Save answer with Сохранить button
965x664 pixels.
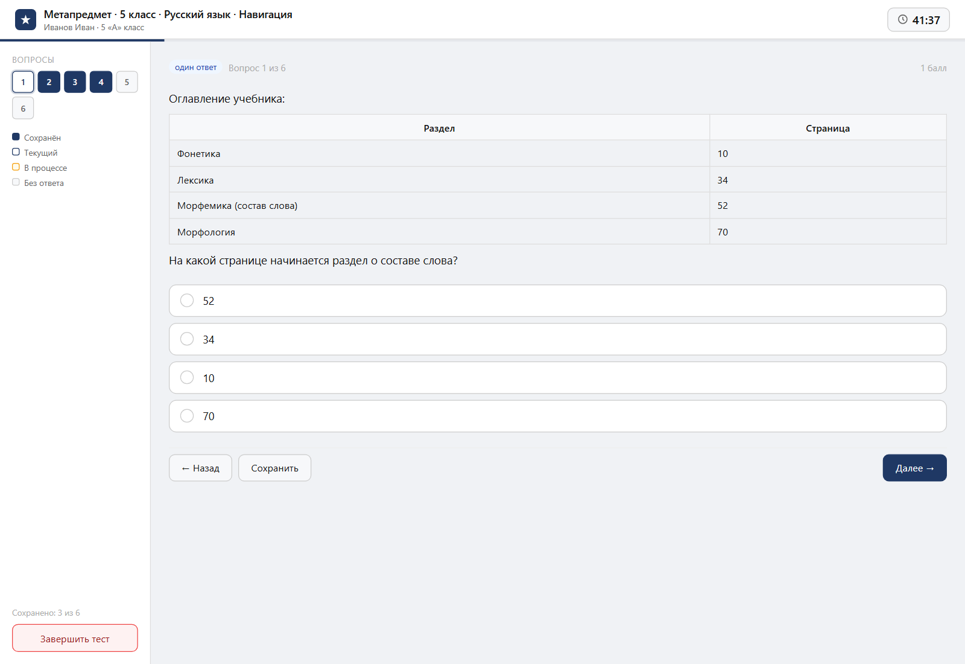[274, 468]
